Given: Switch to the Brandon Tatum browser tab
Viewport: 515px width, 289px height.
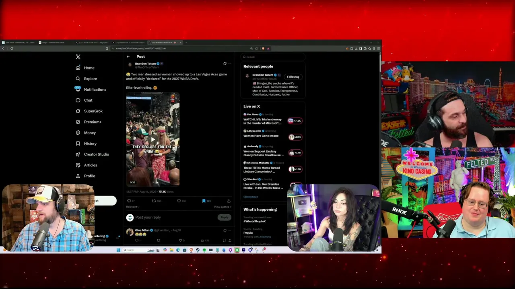Looking at the screenshot, I should (x=166, y=43).
